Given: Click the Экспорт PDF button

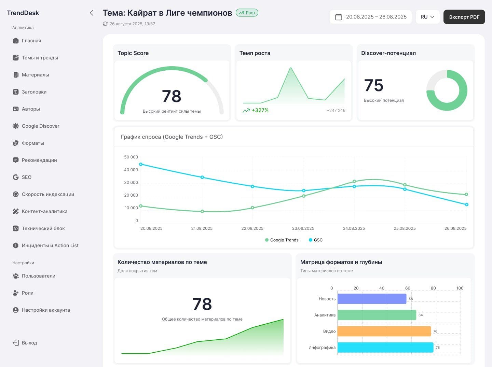Looking at the screenshot, I should 464,17.
